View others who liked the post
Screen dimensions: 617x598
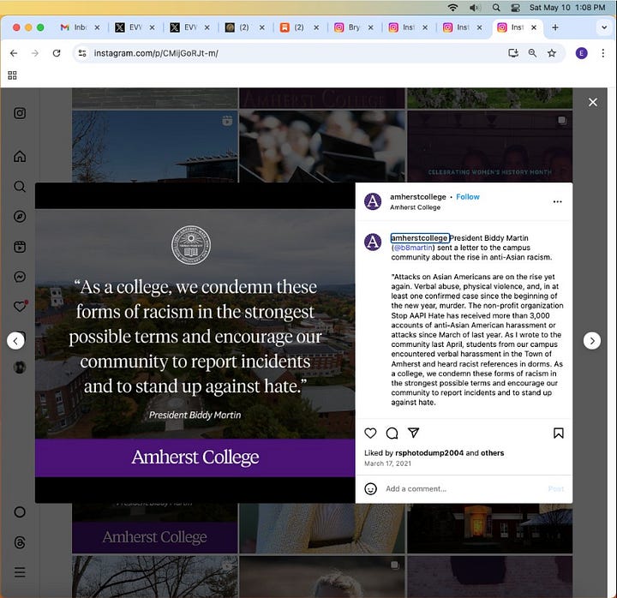tap(492, 453)
